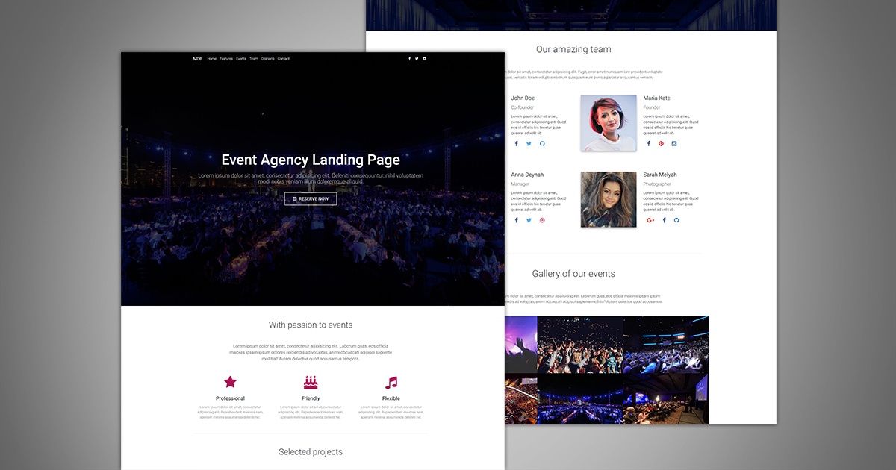Screen dimensions: 896x470
Task: Click the Manager role label
Action: point(520,184)
